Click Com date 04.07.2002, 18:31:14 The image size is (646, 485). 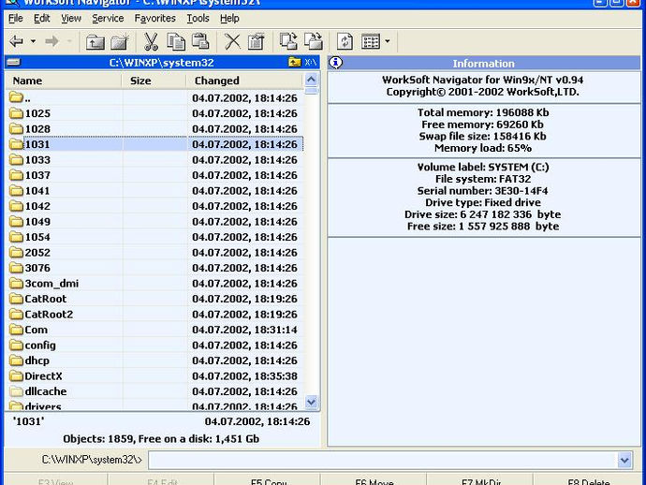point(244,330)
